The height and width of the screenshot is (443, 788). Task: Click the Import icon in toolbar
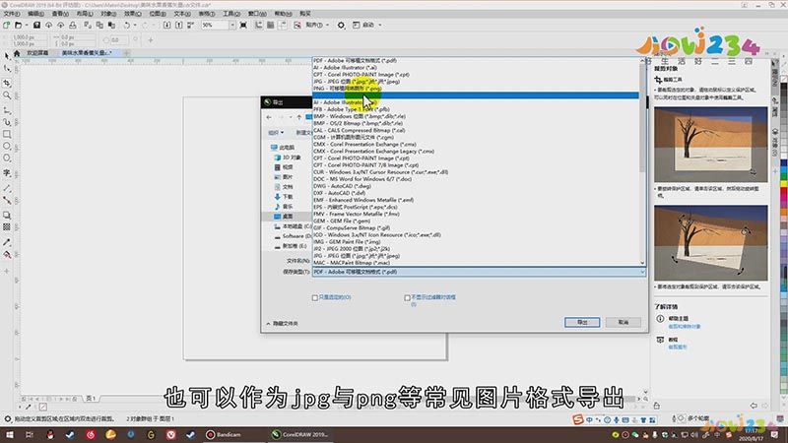tap(167, 25)
